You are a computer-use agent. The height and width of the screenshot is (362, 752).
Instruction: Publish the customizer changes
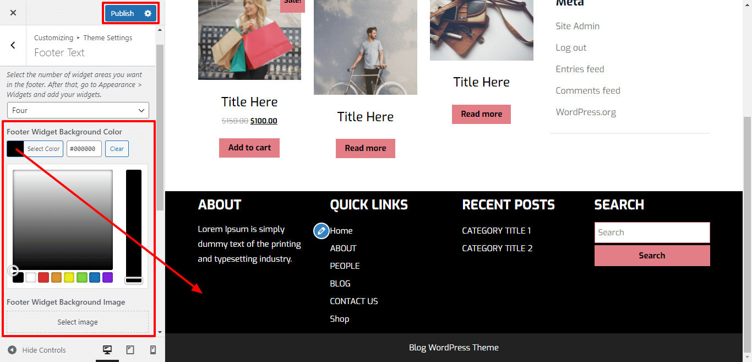(122, 13)
